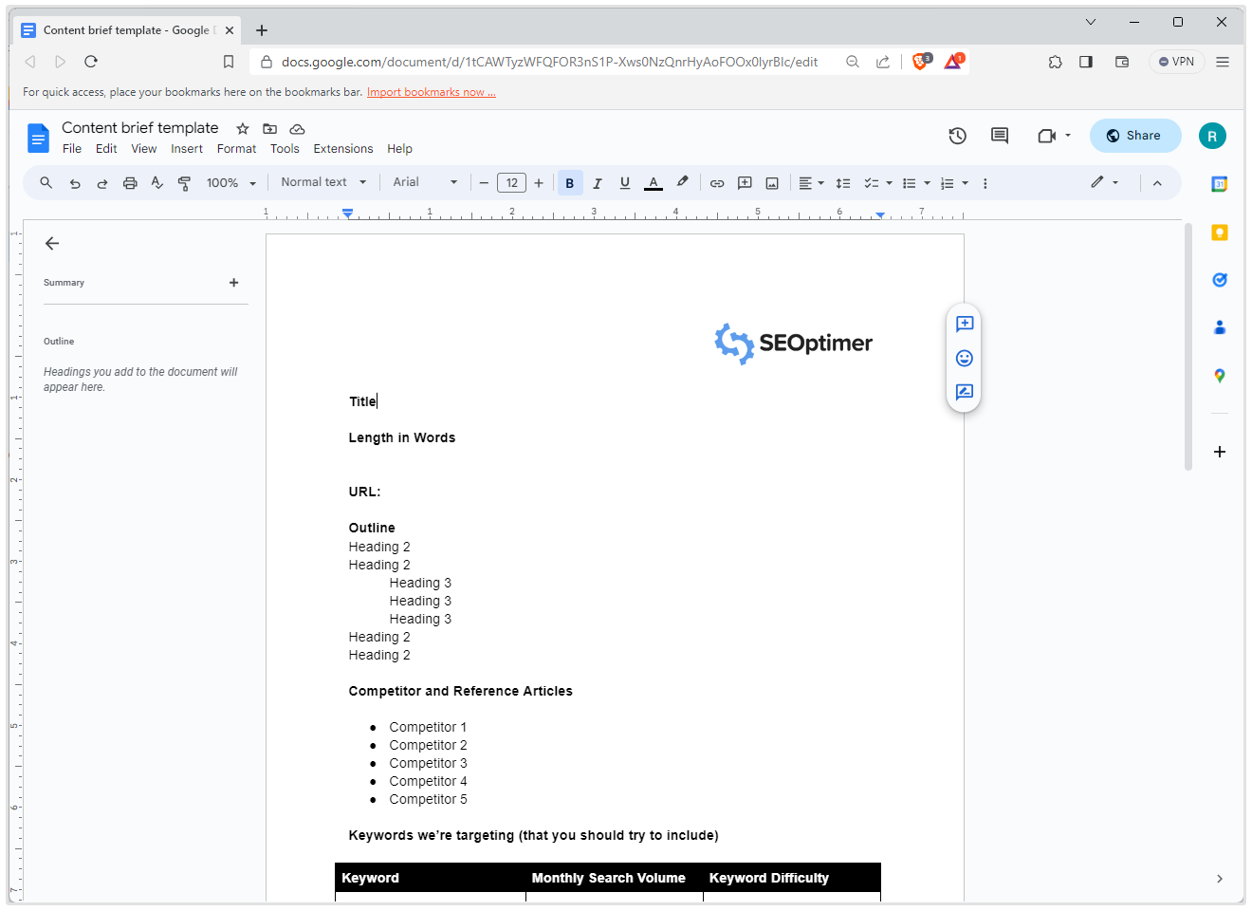This screenshot has width=1252, height=911.
Task: Open comment history from the top bar
Action: [999, 136]
